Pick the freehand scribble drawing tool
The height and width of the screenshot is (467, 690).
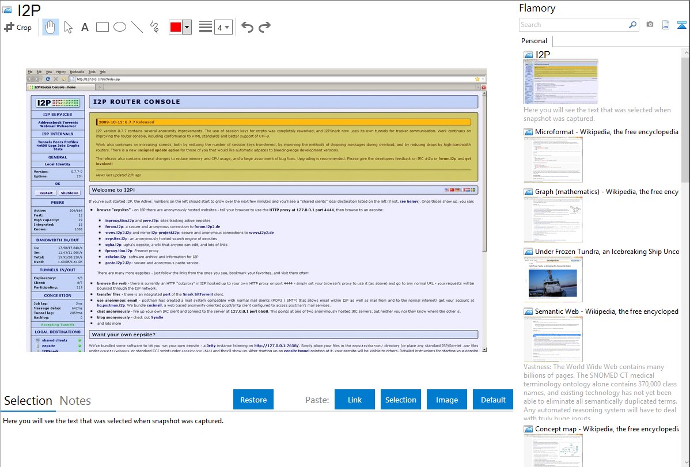(154, 27)
